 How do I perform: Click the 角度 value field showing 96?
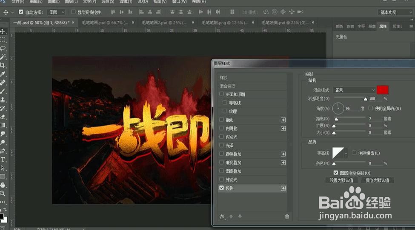point(352,108)
